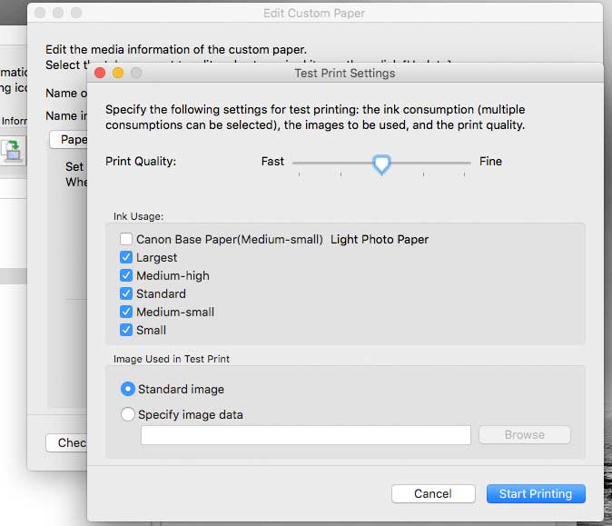Cancel the Test Print Settings dialog
Screen dimensions: 612x526
(433, 493)
